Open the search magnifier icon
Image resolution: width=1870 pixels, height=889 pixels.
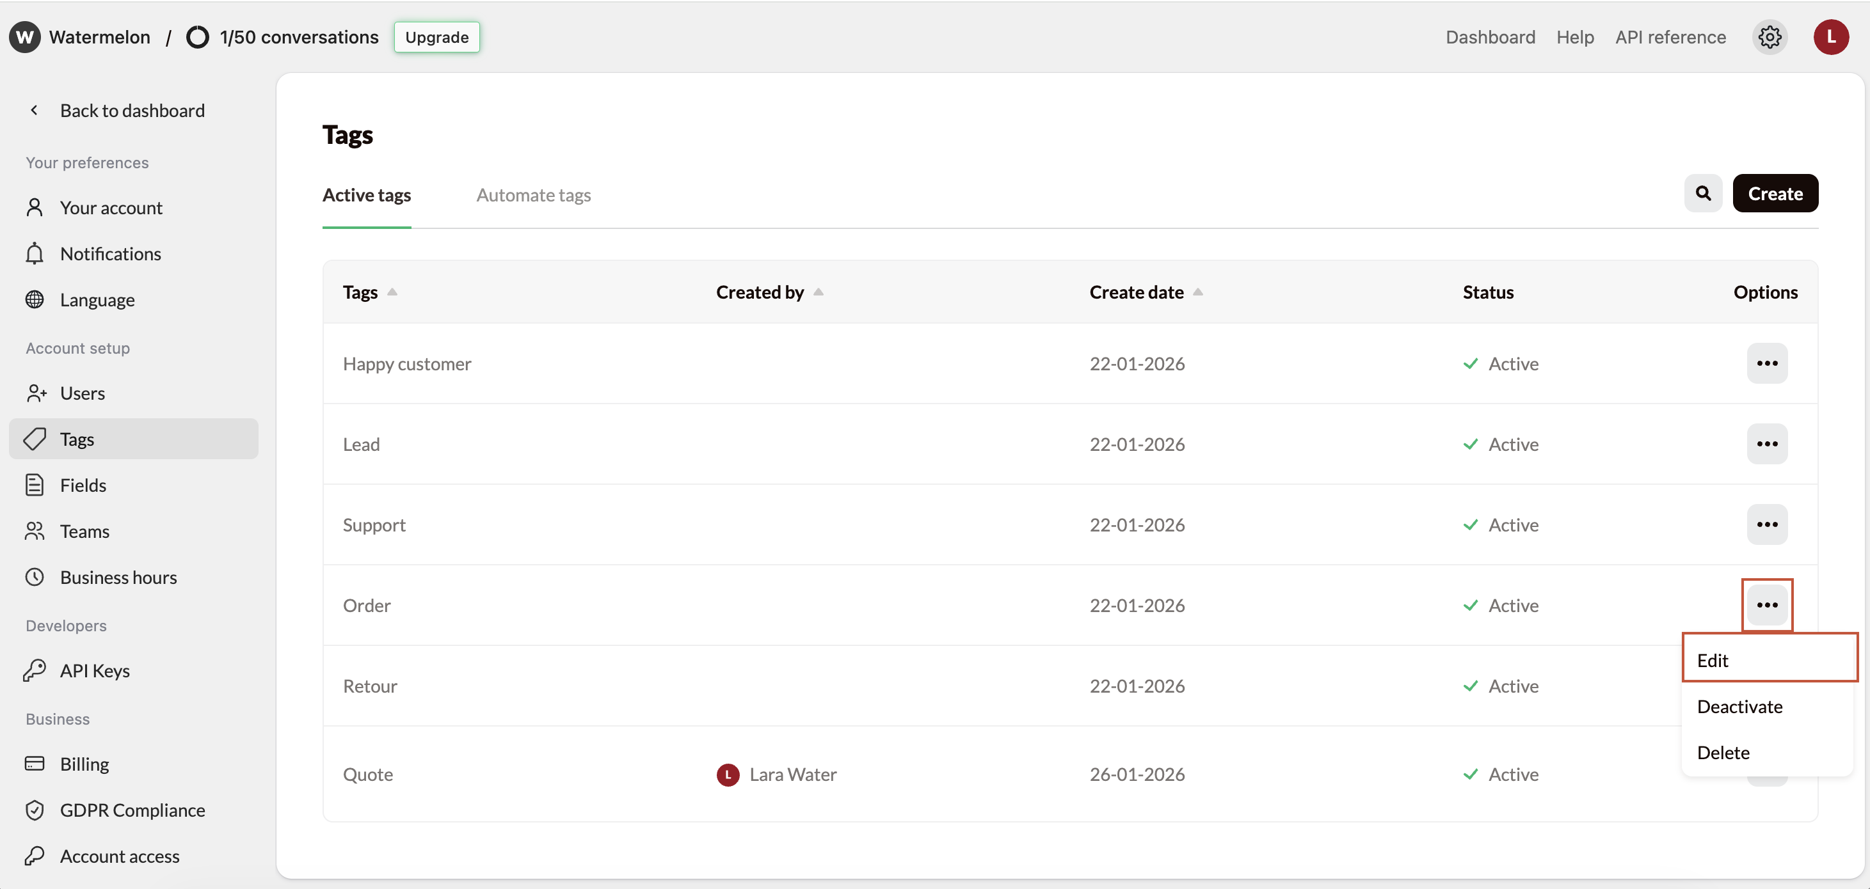click(1703, 193)
